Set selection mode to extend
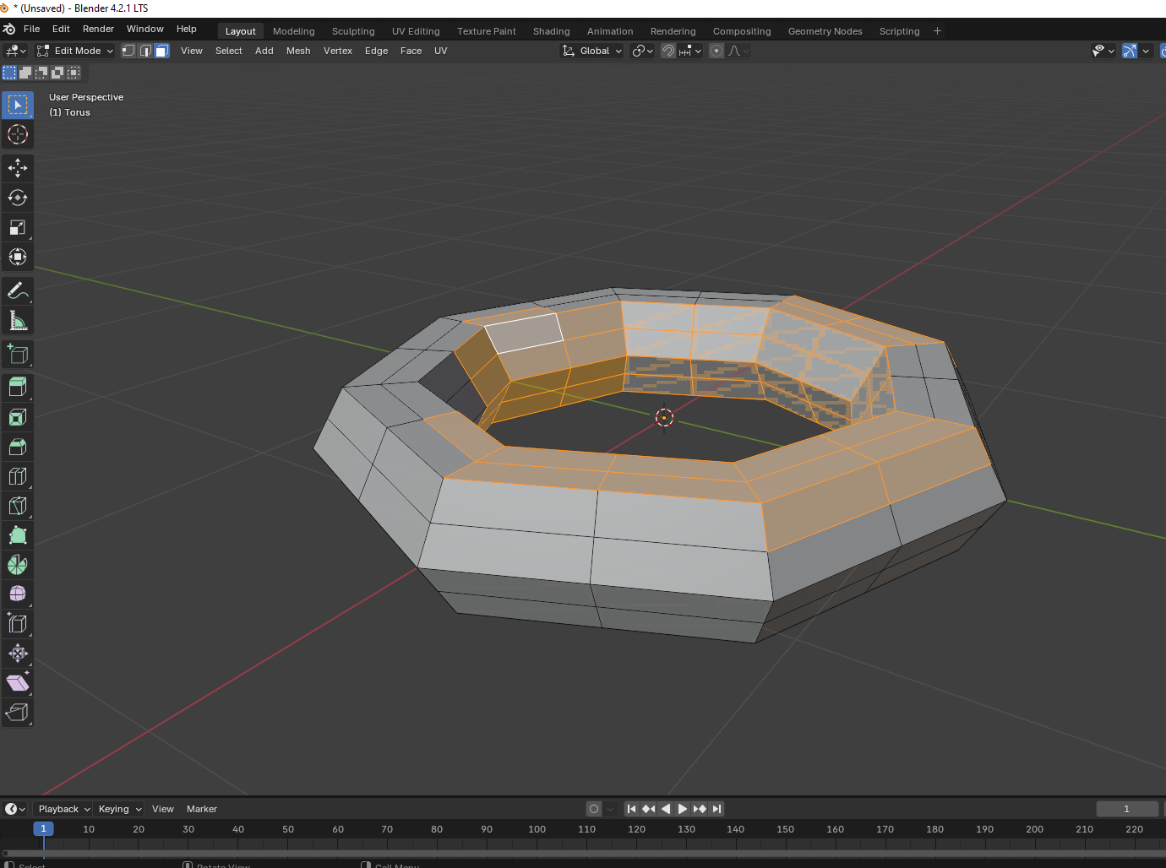The image size is (1166, 868). tap(25, 73)
